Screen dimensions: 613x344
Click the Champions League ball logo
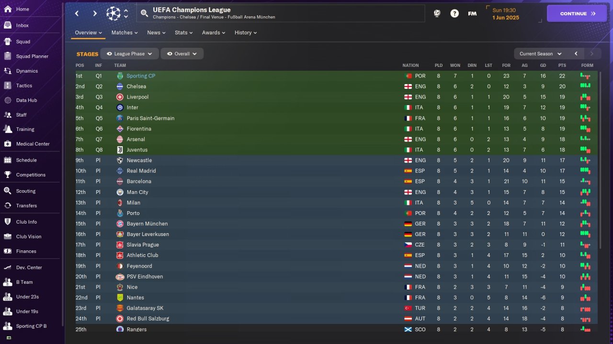tap(113, 13)
